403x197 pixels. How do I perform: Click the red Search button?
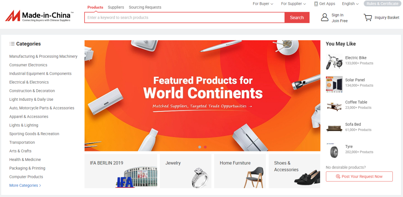(x=297, y=18)
